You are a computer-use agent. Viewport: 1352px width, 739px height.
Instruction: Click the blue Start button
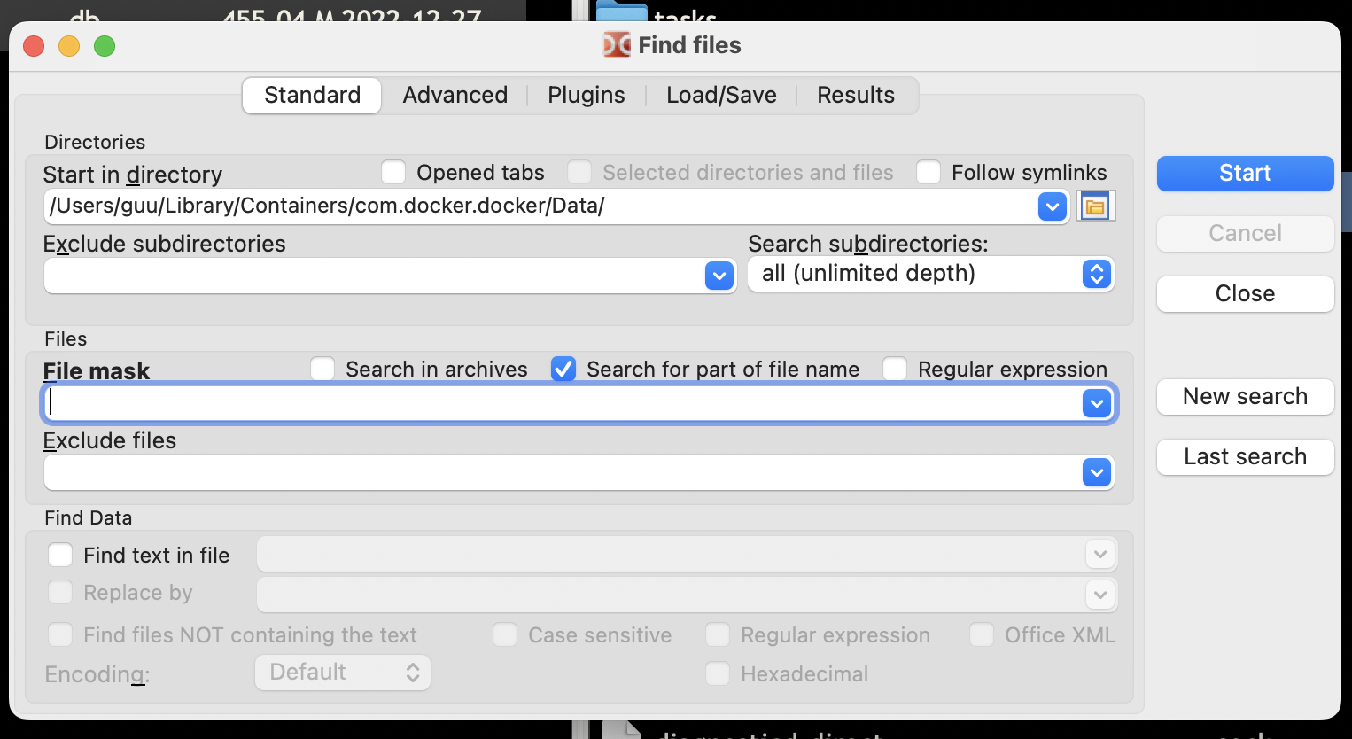coord(1245,173)
